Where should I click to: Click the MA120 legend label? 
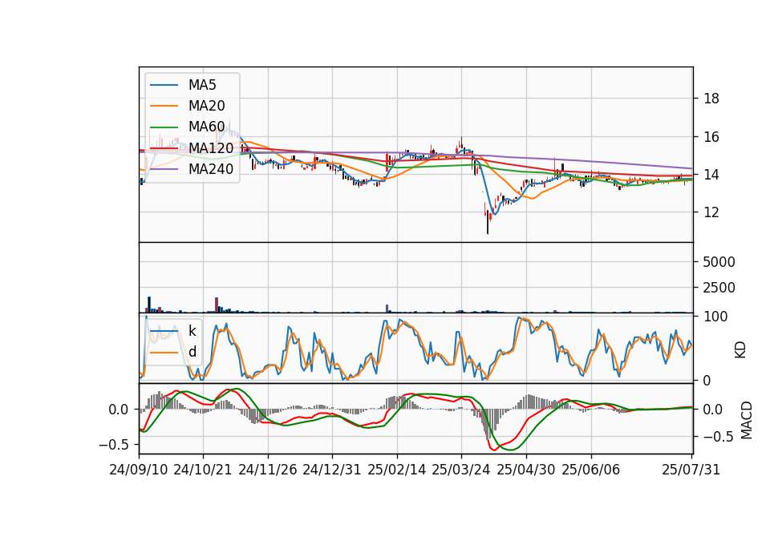pos(211,148)
